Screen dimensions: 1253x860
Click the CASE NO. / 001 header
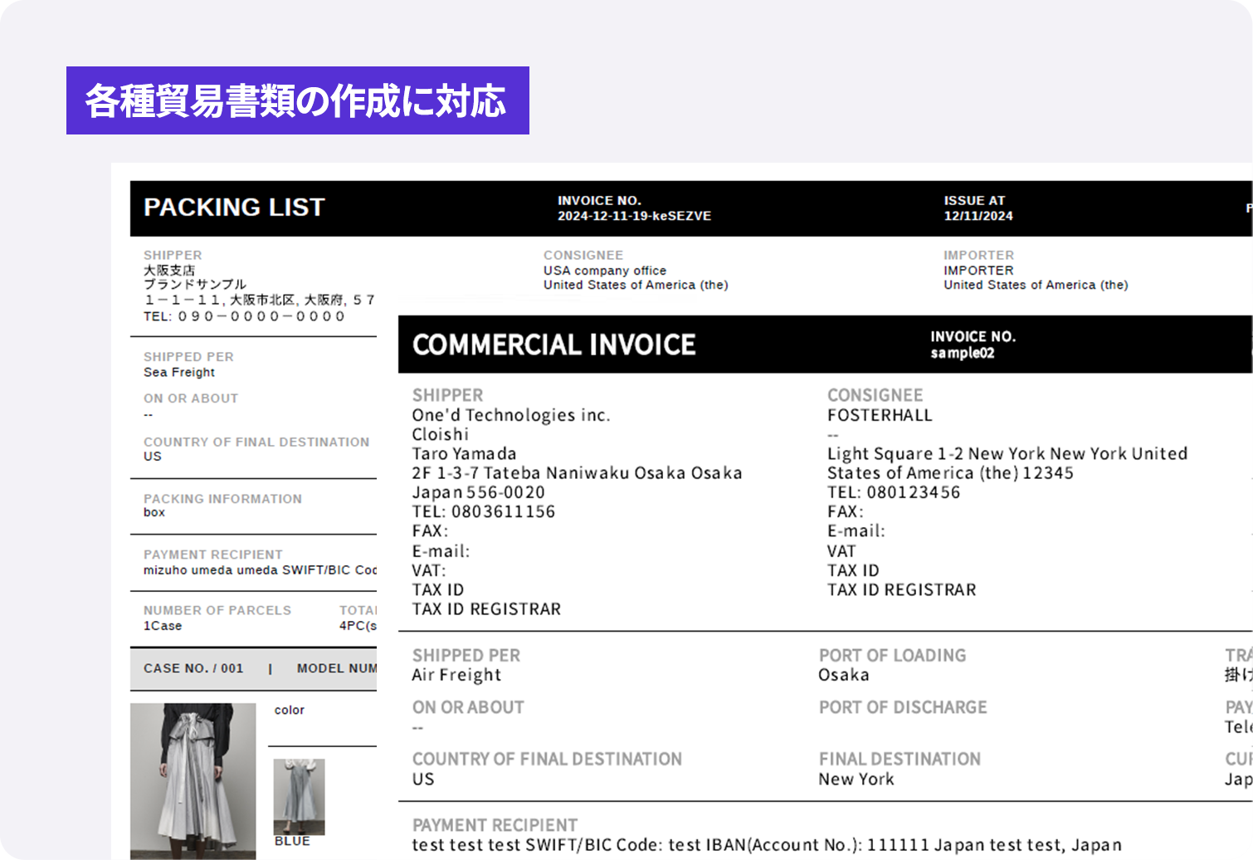[x=193, y=668]
